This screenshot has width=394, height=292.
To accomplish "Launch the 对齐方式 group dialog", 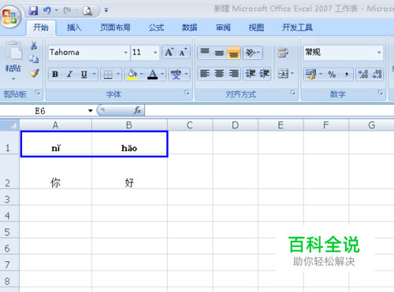I will click(x=292, y=92).
